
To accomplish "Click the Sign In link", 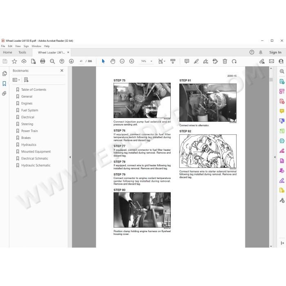I will (275, 52).
